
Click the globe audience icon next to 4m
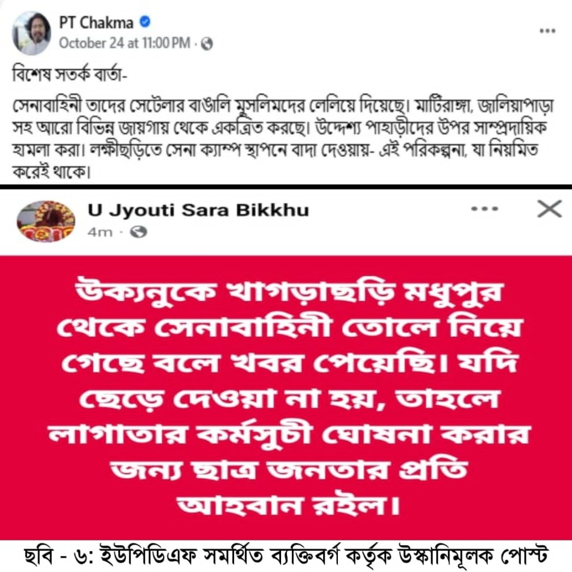point(139,232)
